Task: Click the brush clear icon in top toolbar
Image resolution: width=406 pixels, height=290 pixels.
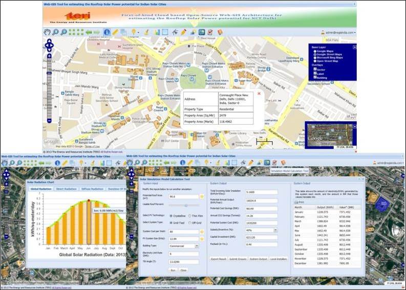Action: pos(146,32)
